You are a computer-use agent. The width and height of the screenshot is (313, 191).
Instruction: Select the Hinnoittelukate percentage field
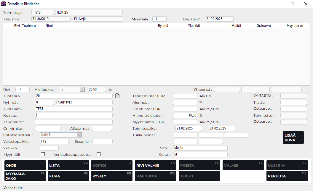(185, 115)
